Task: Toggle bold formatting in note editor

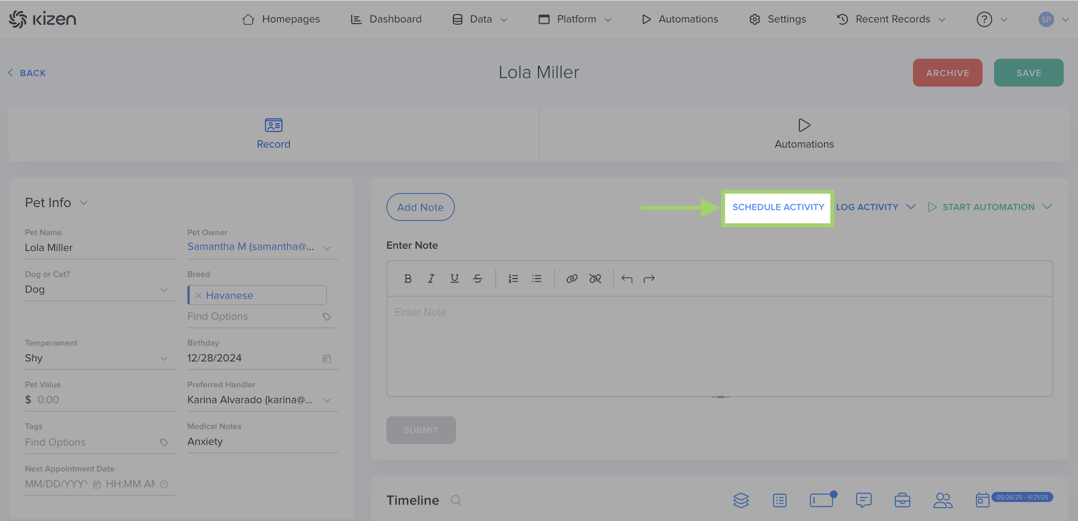Action: click(x=408, y=278)
